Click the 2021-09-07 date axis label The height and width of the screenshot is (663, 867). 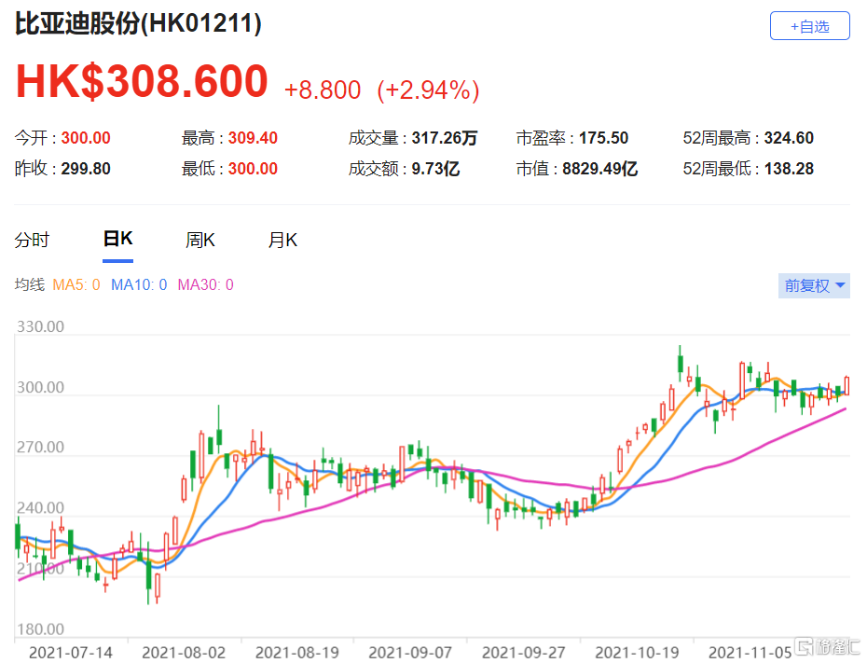410,653
